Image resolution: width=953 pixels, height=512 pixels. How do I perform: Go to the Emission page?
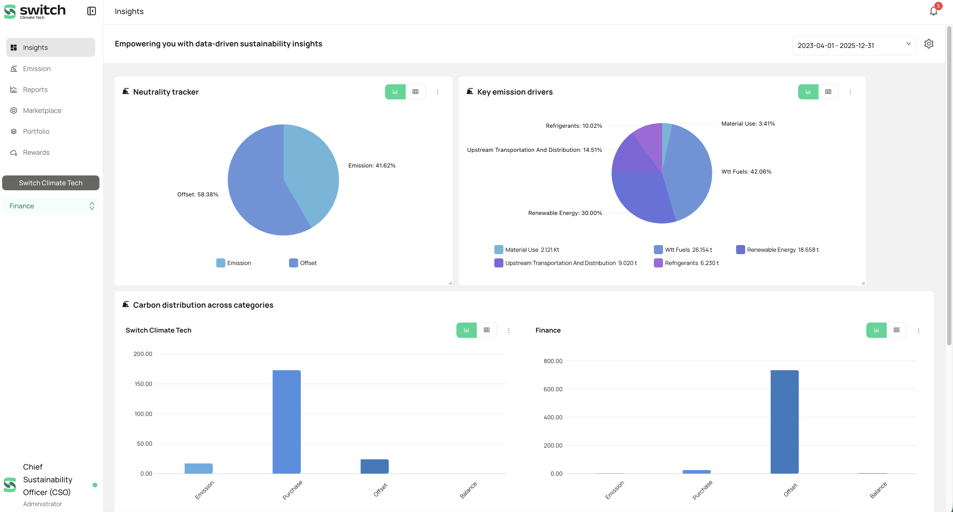tap(37, 69)
